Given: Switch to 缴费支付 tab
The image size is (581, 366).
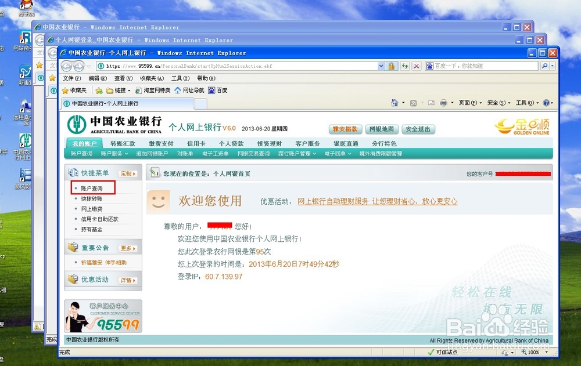Looking at the screenshot, I should 161,144.
